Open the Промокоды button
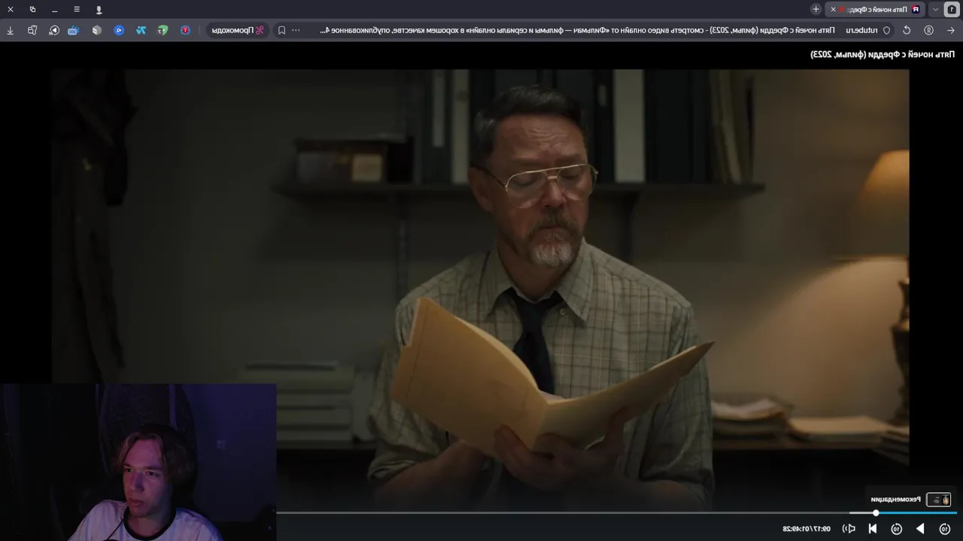This screenshot has height=541, width=963. 238,30
